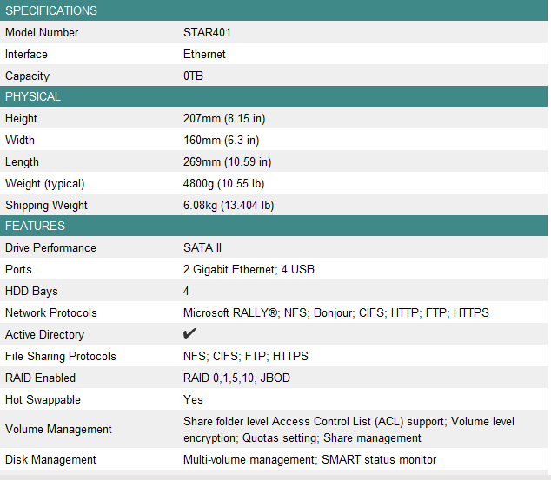This screenshot has width=551, height=480.
Task: Click the Disk Management value text
Action: point(309,460)
